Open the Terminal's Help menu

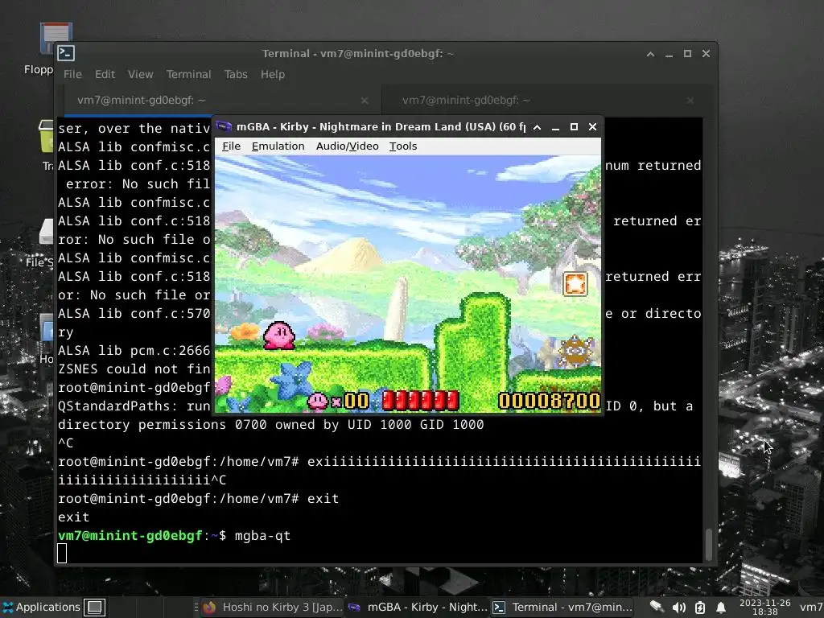(x=273, y=74)
